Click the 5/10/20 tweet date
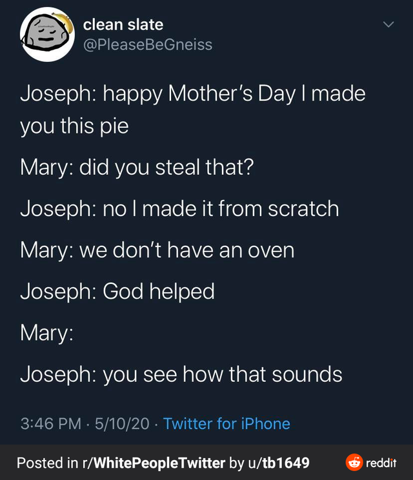Viewport: 413px width, 480px height. [121, 424]
